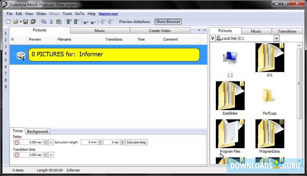Click the film reel icon in the Informer row
Viewport: 307px width, 176px height.
click(x=21, y=55)
